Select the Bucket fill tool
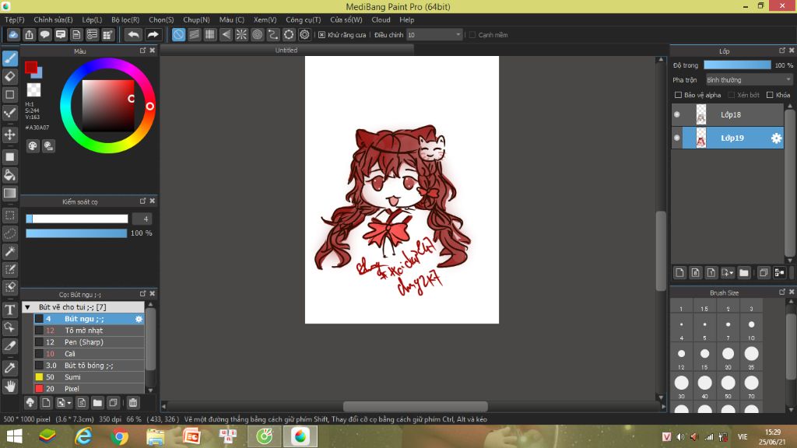This screenshot has width=797, height=448. (x=9, y=175)
